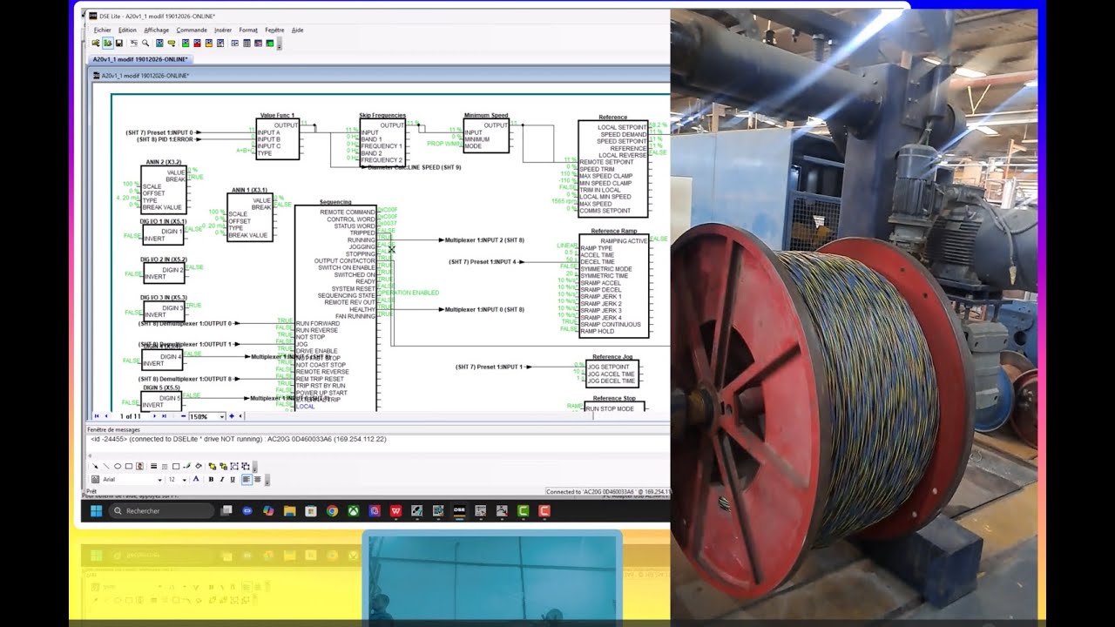The image size is (1115, 627).
Task: Click the zoom in plus icon
Action: [x=232, y=416]
